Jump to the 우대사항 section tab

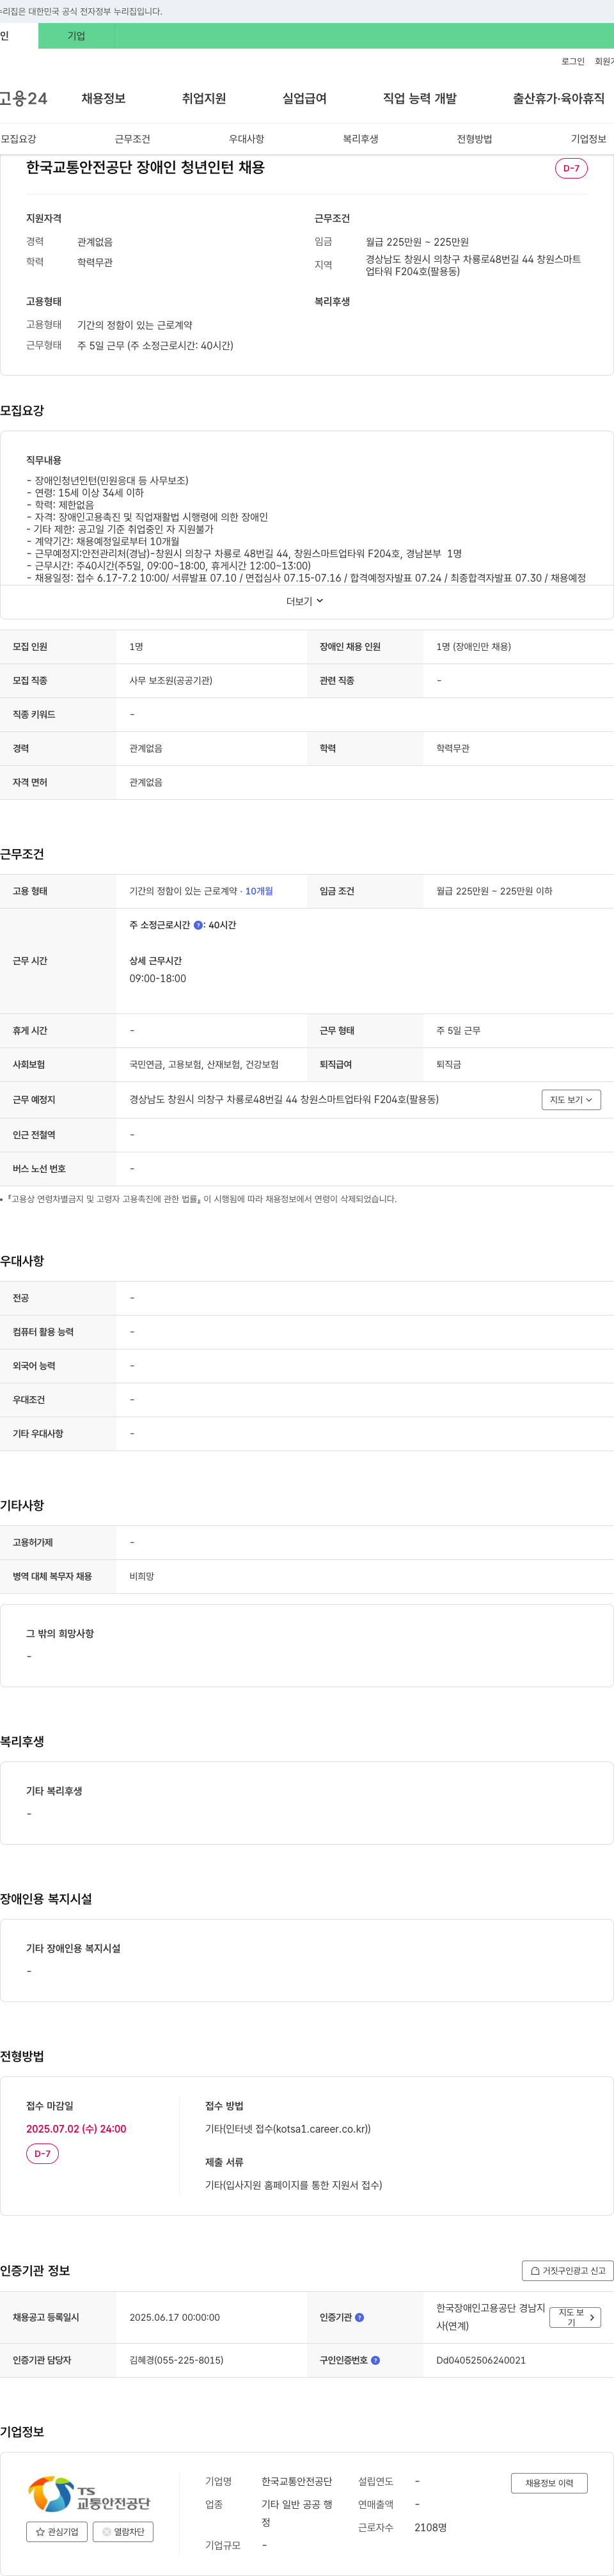[246, 139]
